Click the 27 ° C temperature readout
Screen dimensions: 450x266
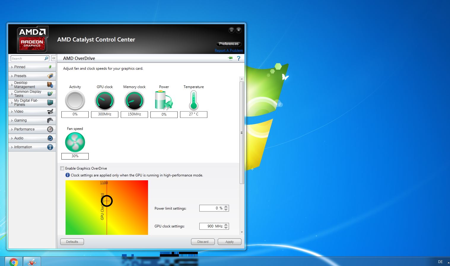tap(194, 114)
